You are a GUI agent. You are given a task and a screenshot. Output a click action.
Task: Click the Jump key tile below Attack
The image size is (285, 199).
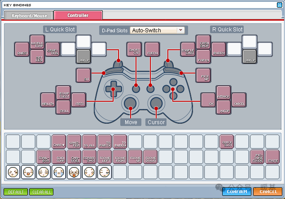click(224, 107)
